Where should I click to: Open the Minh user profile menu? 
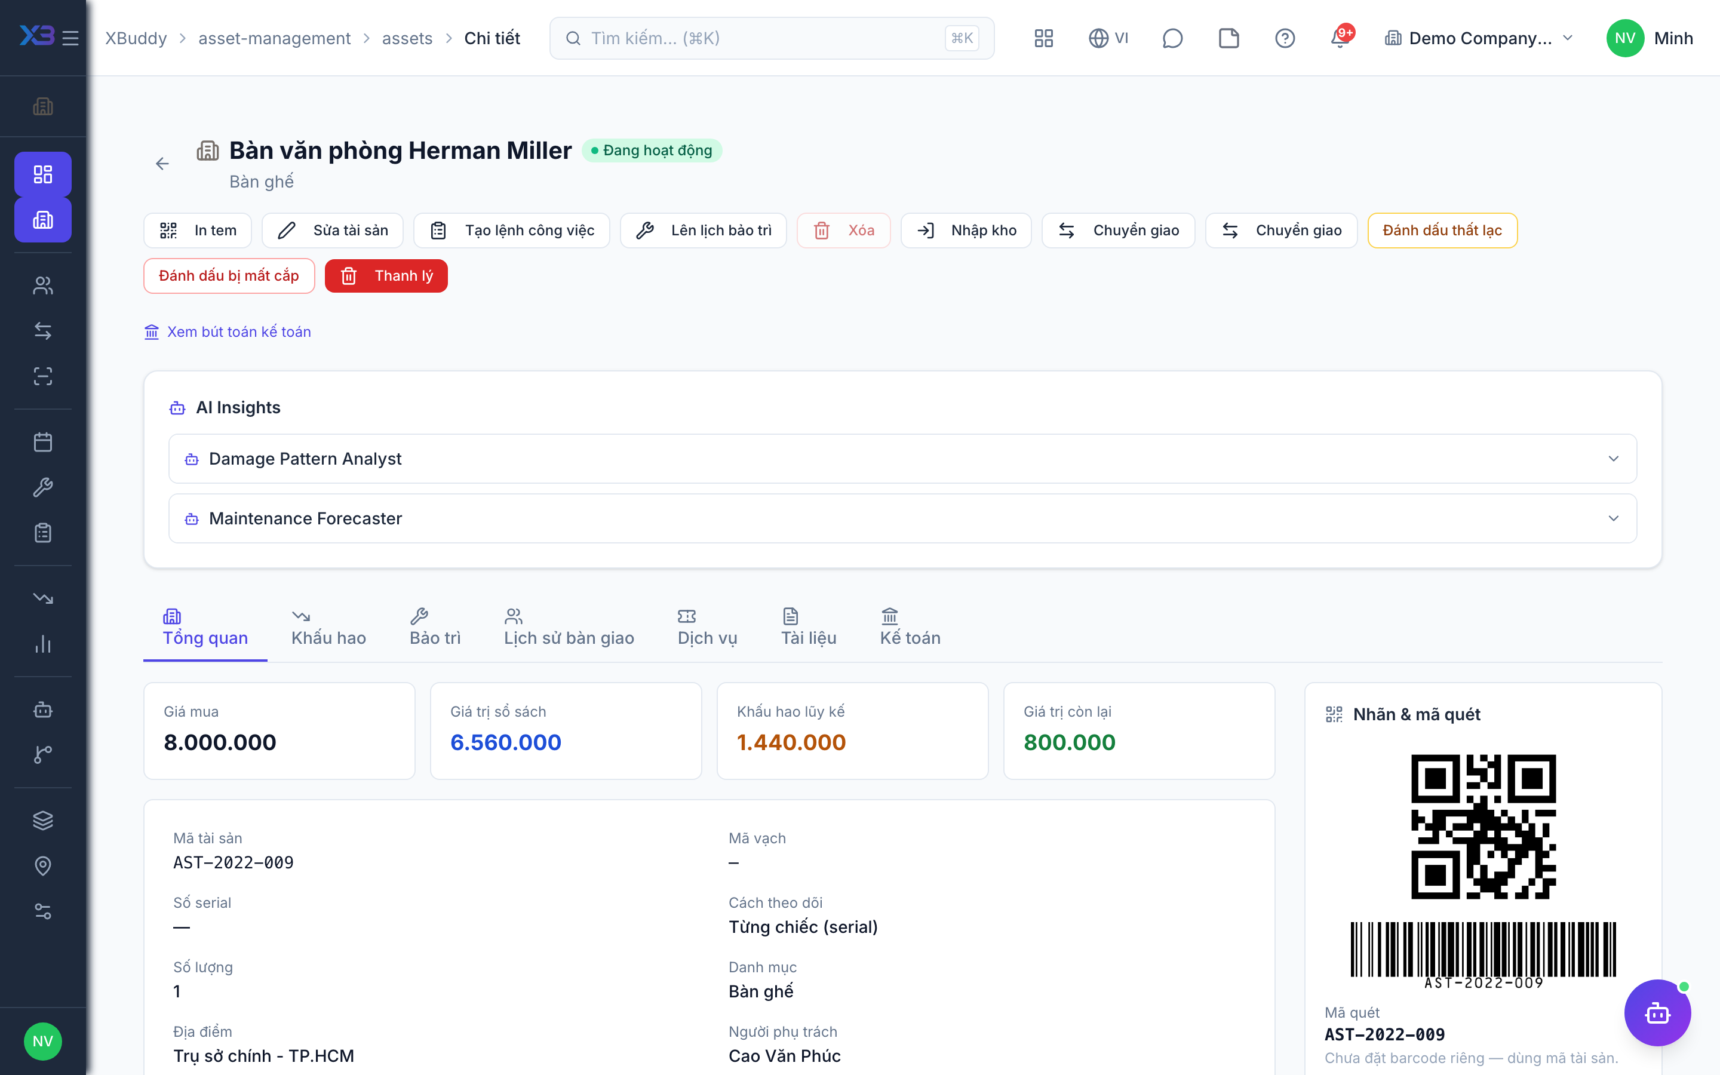coord(1650,38)
